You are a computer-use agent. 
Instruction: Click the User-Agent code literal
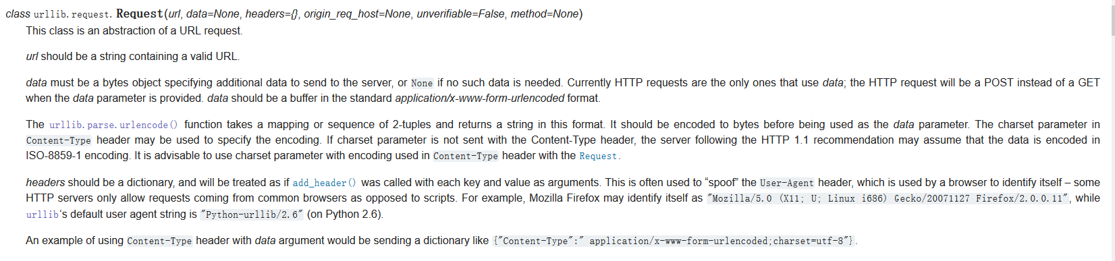787,183
